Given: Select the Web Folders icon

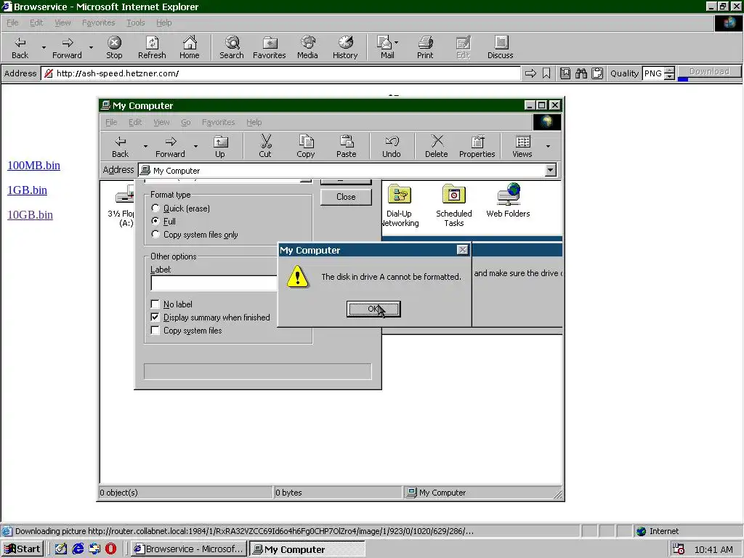Looking at the screenshot, I should (508, 201).
